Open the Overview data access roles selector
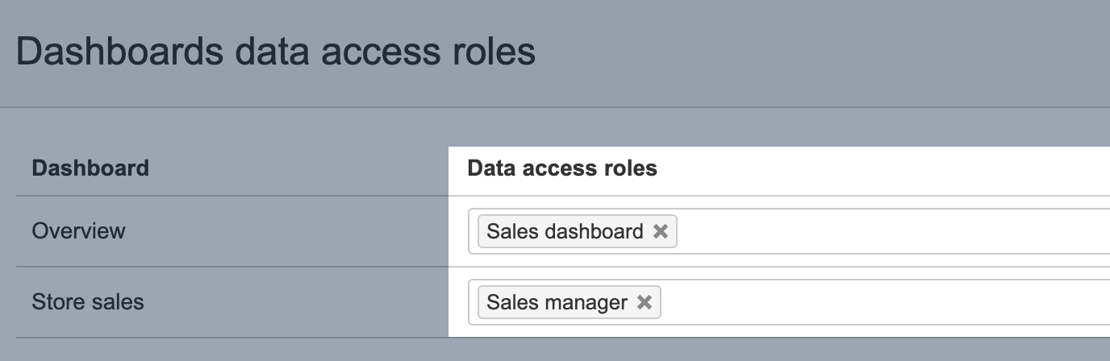 point(887,232)
